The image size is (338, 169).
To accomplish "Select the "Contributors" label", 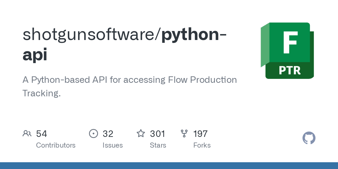I will coord(56,145).
